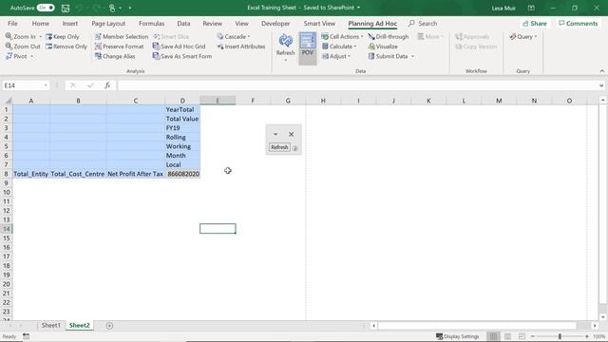Click Change Alias
608x342 pixels.
pyautogui.click(x=115, y=56)
